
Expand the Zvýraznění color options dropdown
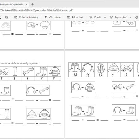130,17
